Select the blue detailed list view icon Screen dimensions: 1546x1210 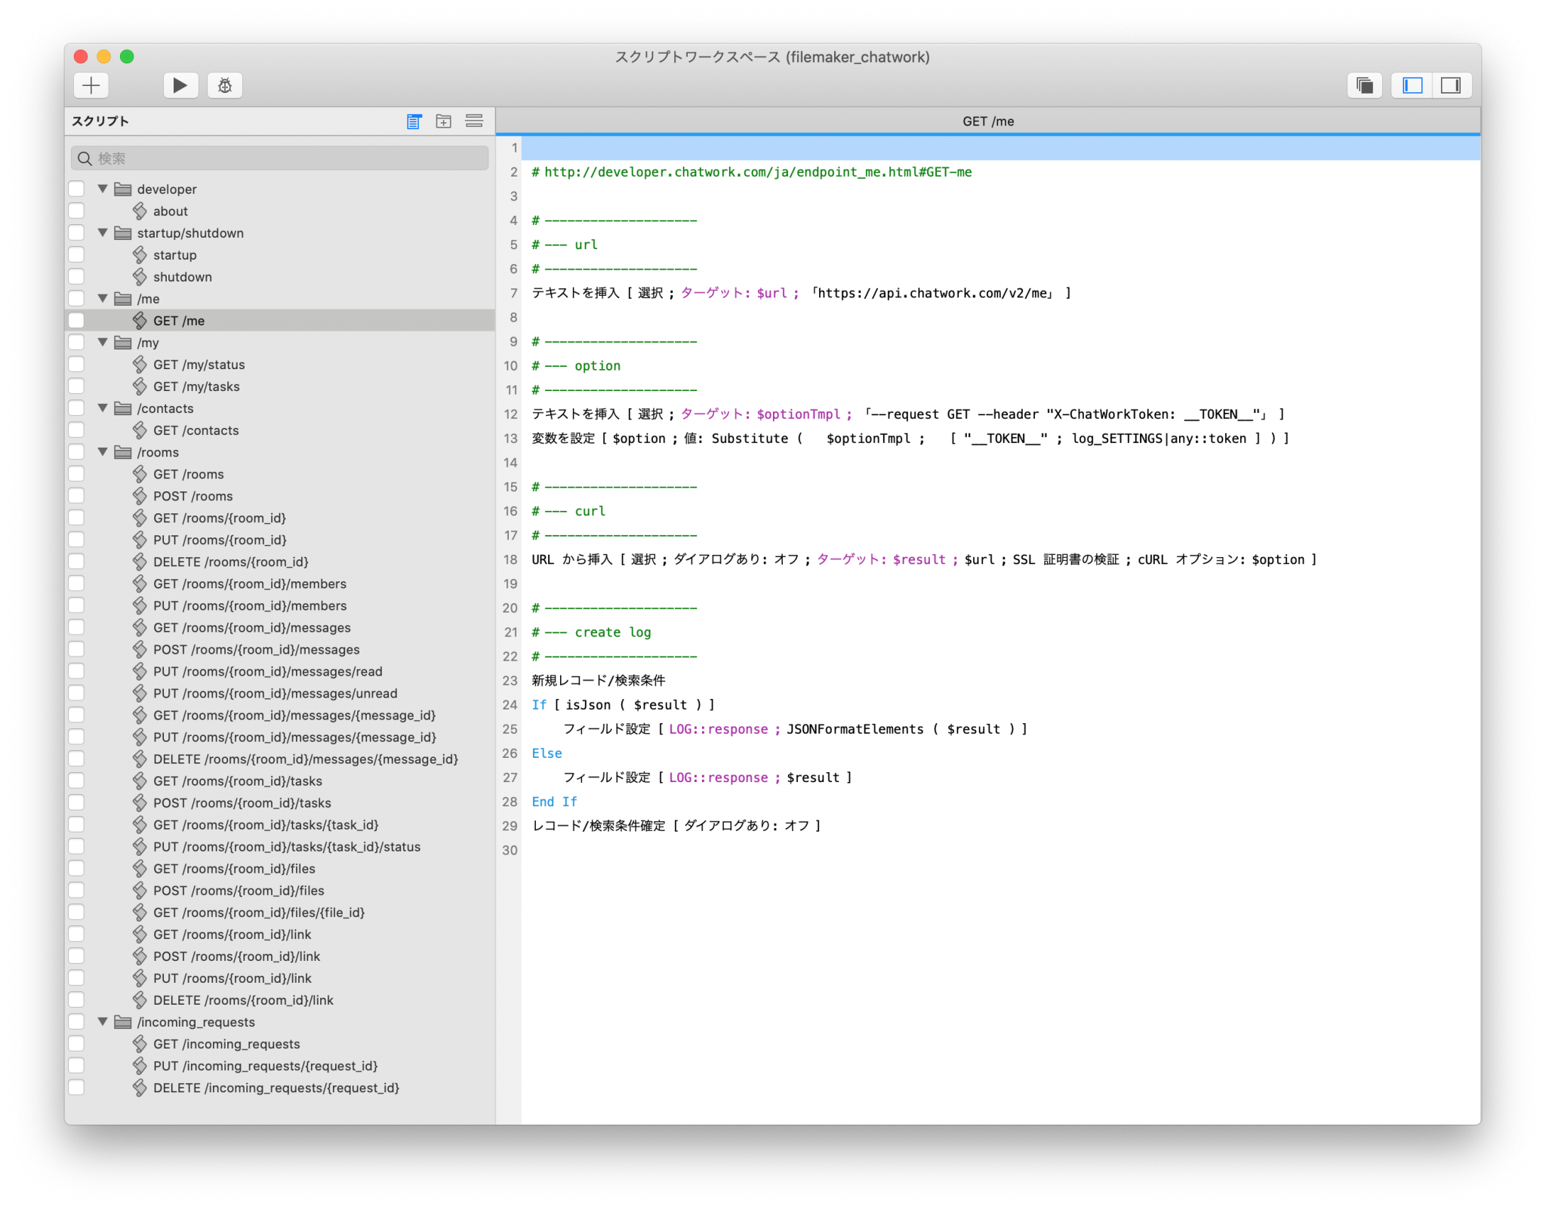coord(413,121)
